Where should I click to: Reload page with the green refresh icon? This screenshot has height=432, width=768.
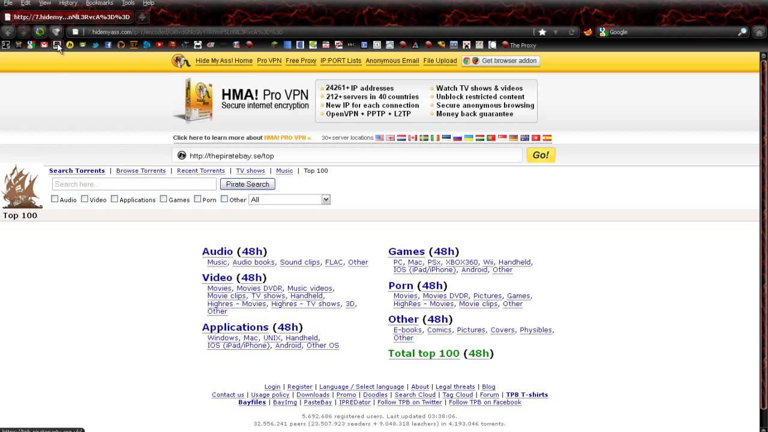tap(40, 32)
